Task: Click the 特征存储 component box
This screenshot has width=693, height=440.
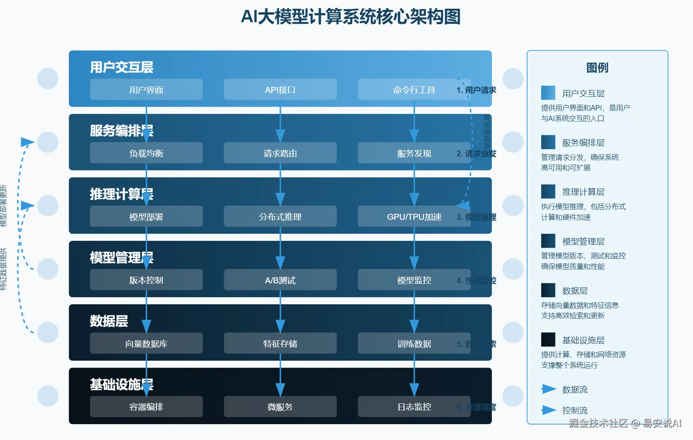Action: click(x=280, y=343)
